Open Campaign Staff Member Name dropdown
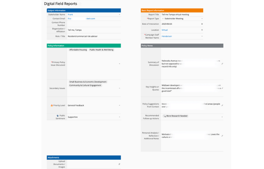Image resolution: width=264 pixels, height=169 pixels. (202, 36)
